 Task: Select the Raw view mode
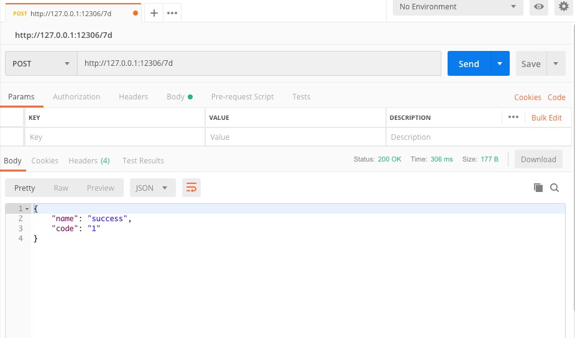tap(61, 188)
